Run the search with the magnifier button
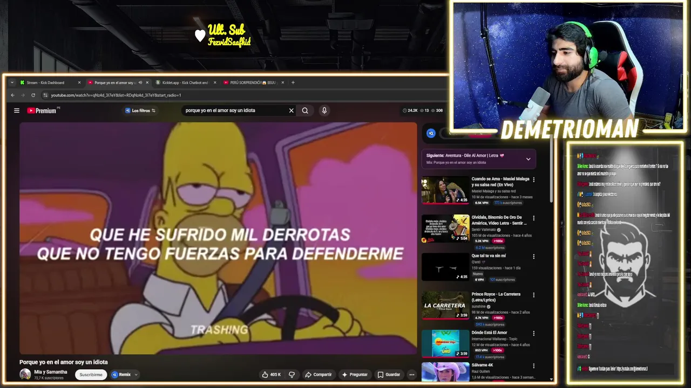Screen dimensions: 691x388 pos(305,110)
